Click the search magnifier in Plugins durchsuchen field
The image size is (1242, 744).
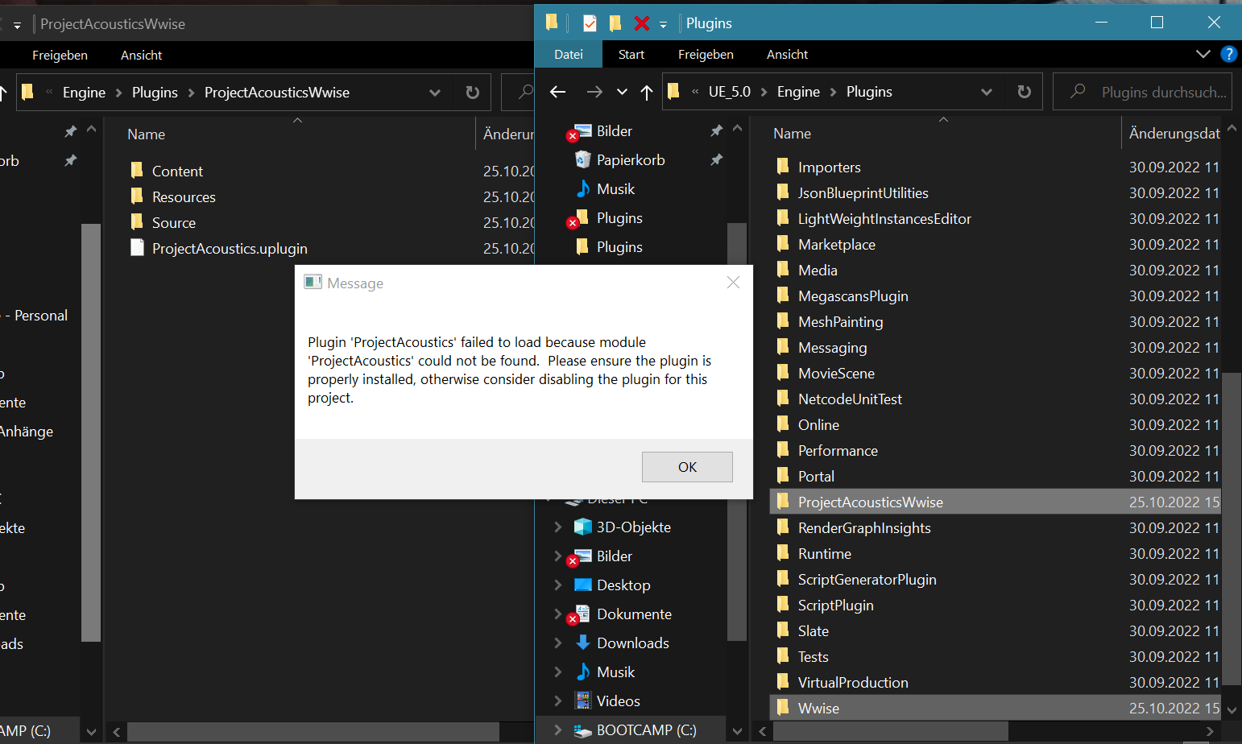[x=1077, y=91]
